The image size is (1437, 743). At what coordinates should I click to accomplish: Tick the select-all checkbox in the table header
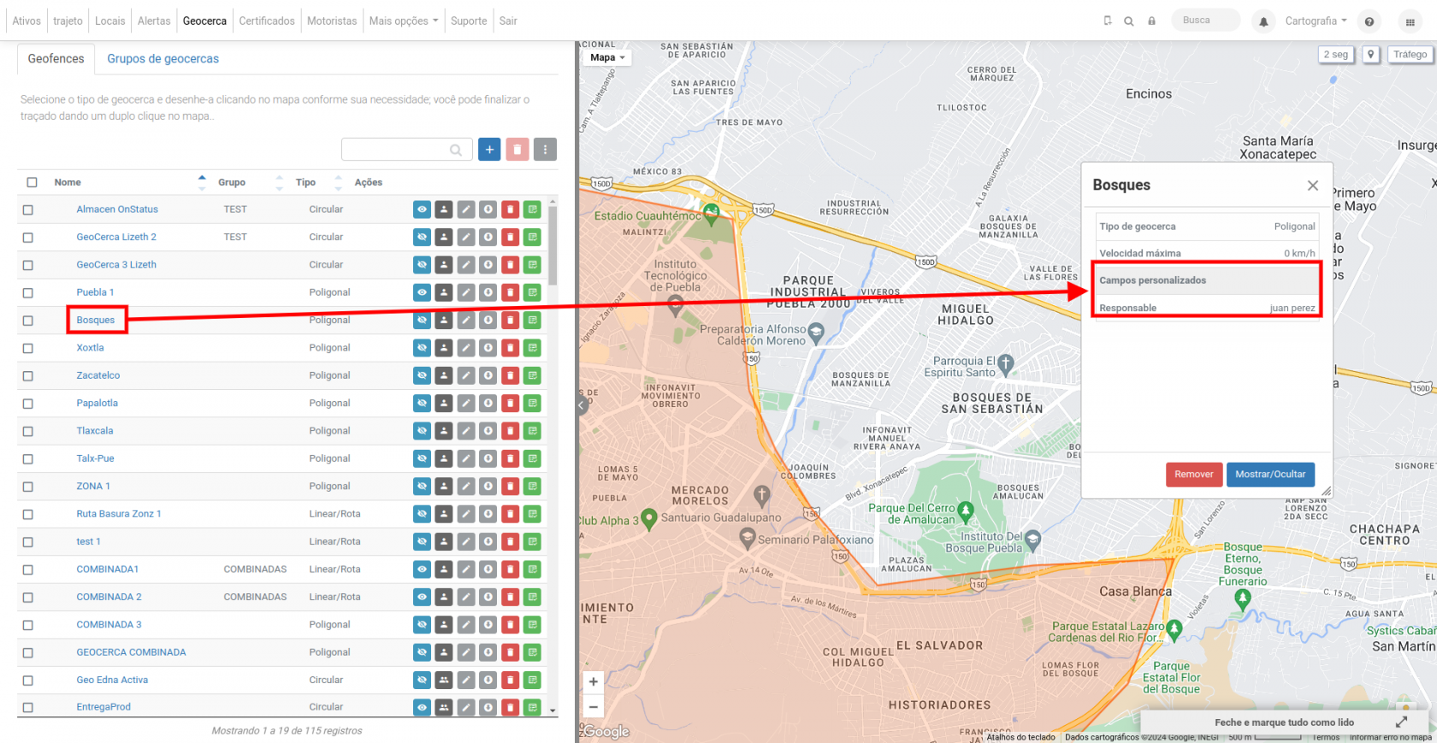click(x=33, y=182)
